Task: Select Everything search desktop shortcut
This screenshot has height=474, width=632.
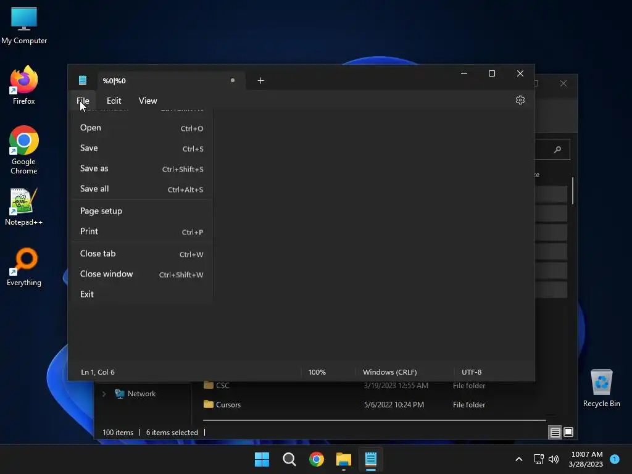Action: click(24, 267)
